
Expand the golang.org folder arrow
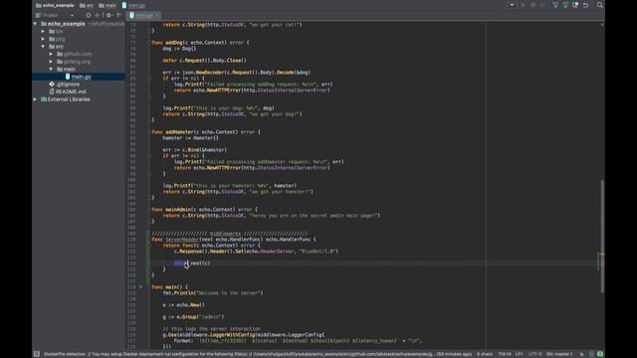51,62
